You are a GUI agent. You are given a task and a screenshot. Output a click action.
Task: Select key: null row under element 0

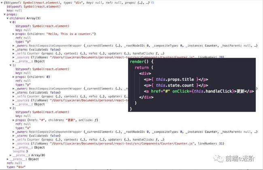coord(23,30)
